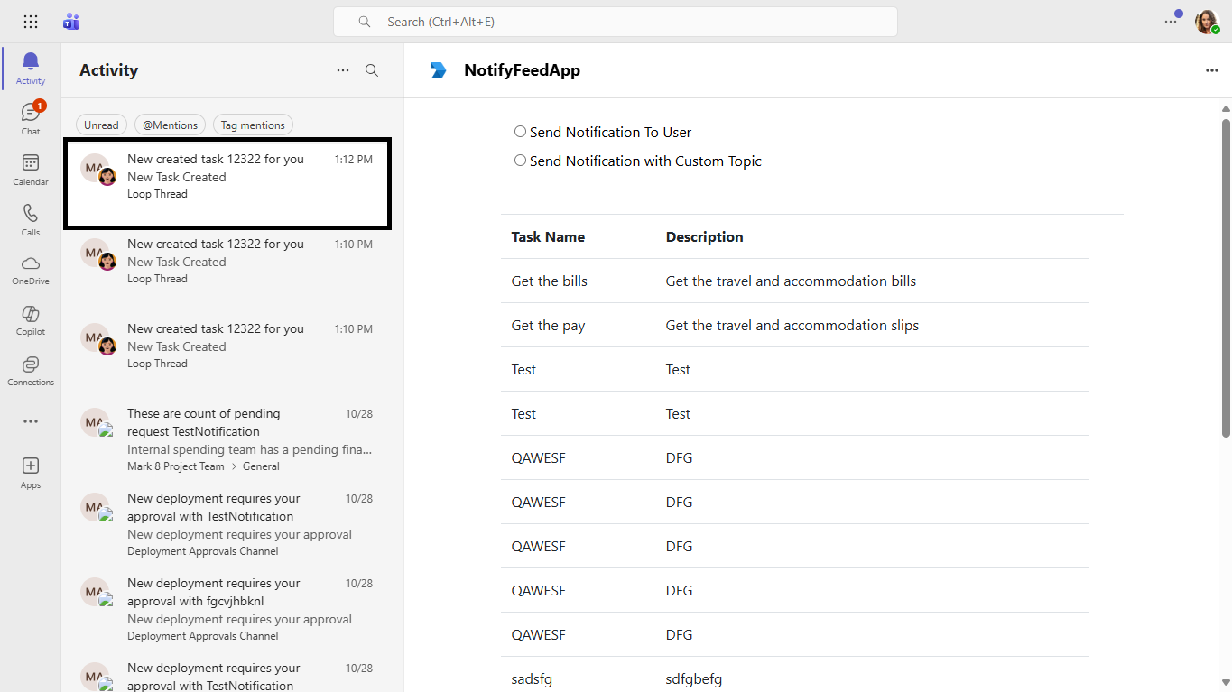The height and width of the screenshot is (692, 1232).
Task: Click the Microsoft Teams logo icon
Action: [x=71, y=22]
